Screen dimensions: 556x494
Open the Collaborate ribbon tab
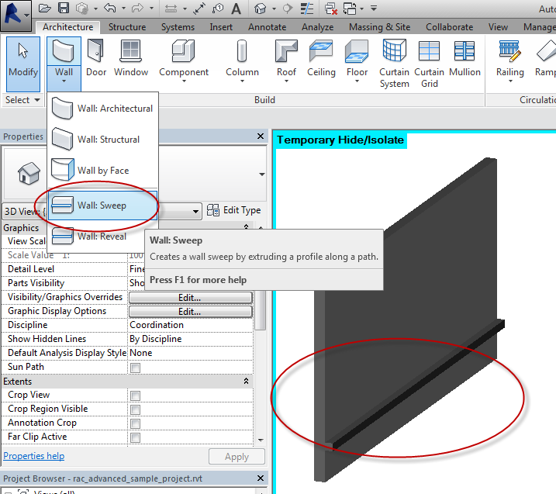(449, 27)
